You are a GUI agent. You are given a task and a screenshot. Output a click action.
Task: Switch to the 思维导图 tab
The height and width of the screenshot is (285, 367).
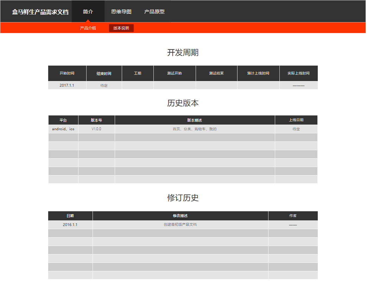pos(121,12)
